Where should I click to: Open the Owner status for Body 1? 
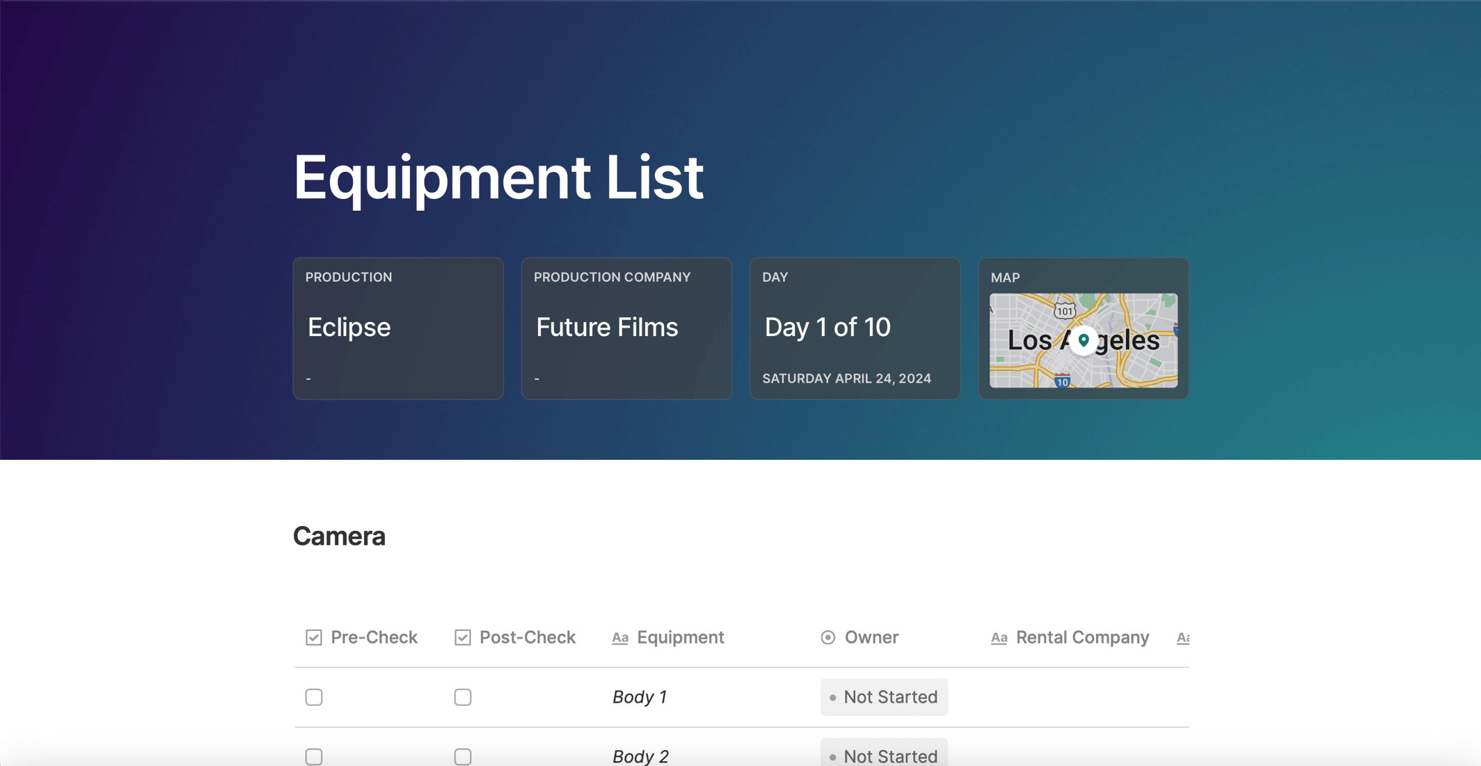(884, 696)
